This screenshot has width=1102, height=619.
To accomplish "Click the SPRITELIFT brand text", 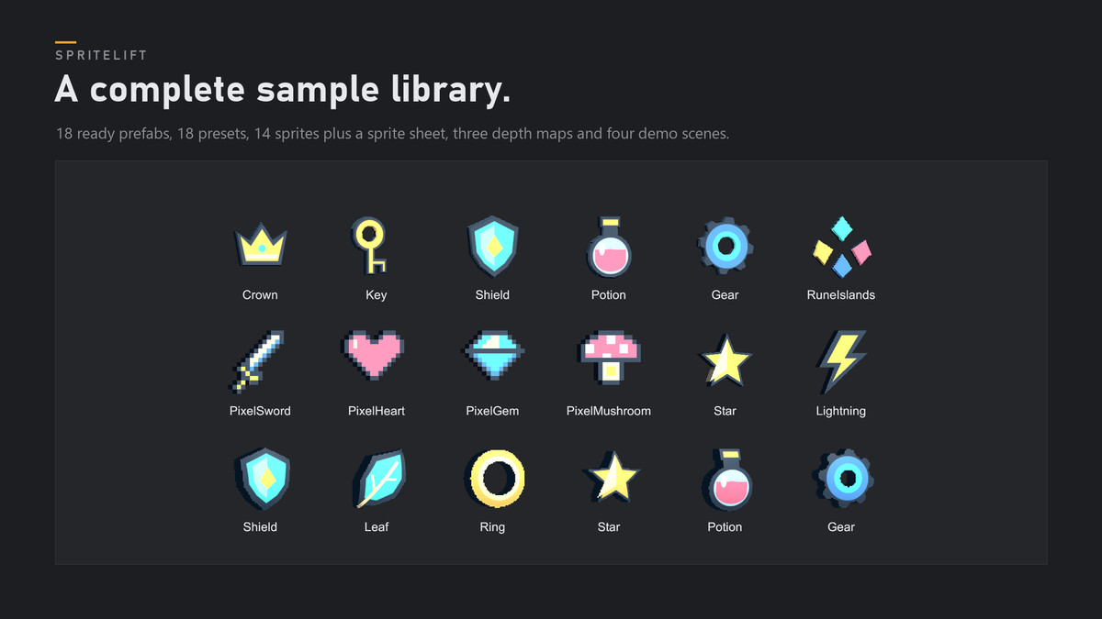I will 101,55.
